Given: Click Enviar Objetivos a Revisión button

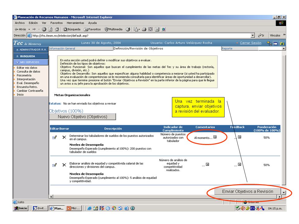Looking at the screenshot, I should [248, 191].
